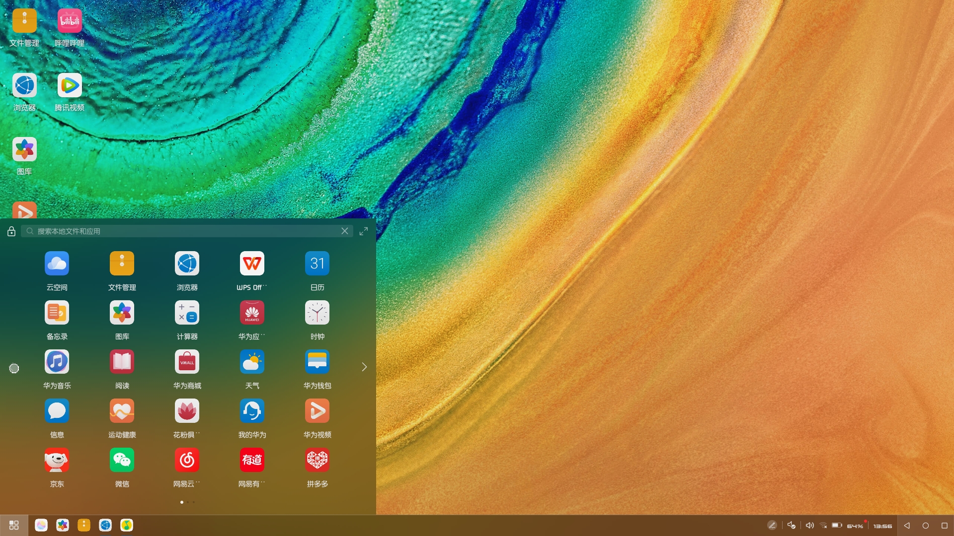
Task: Open the pastel colorful app in the taskbar
Action: [41, 525]
